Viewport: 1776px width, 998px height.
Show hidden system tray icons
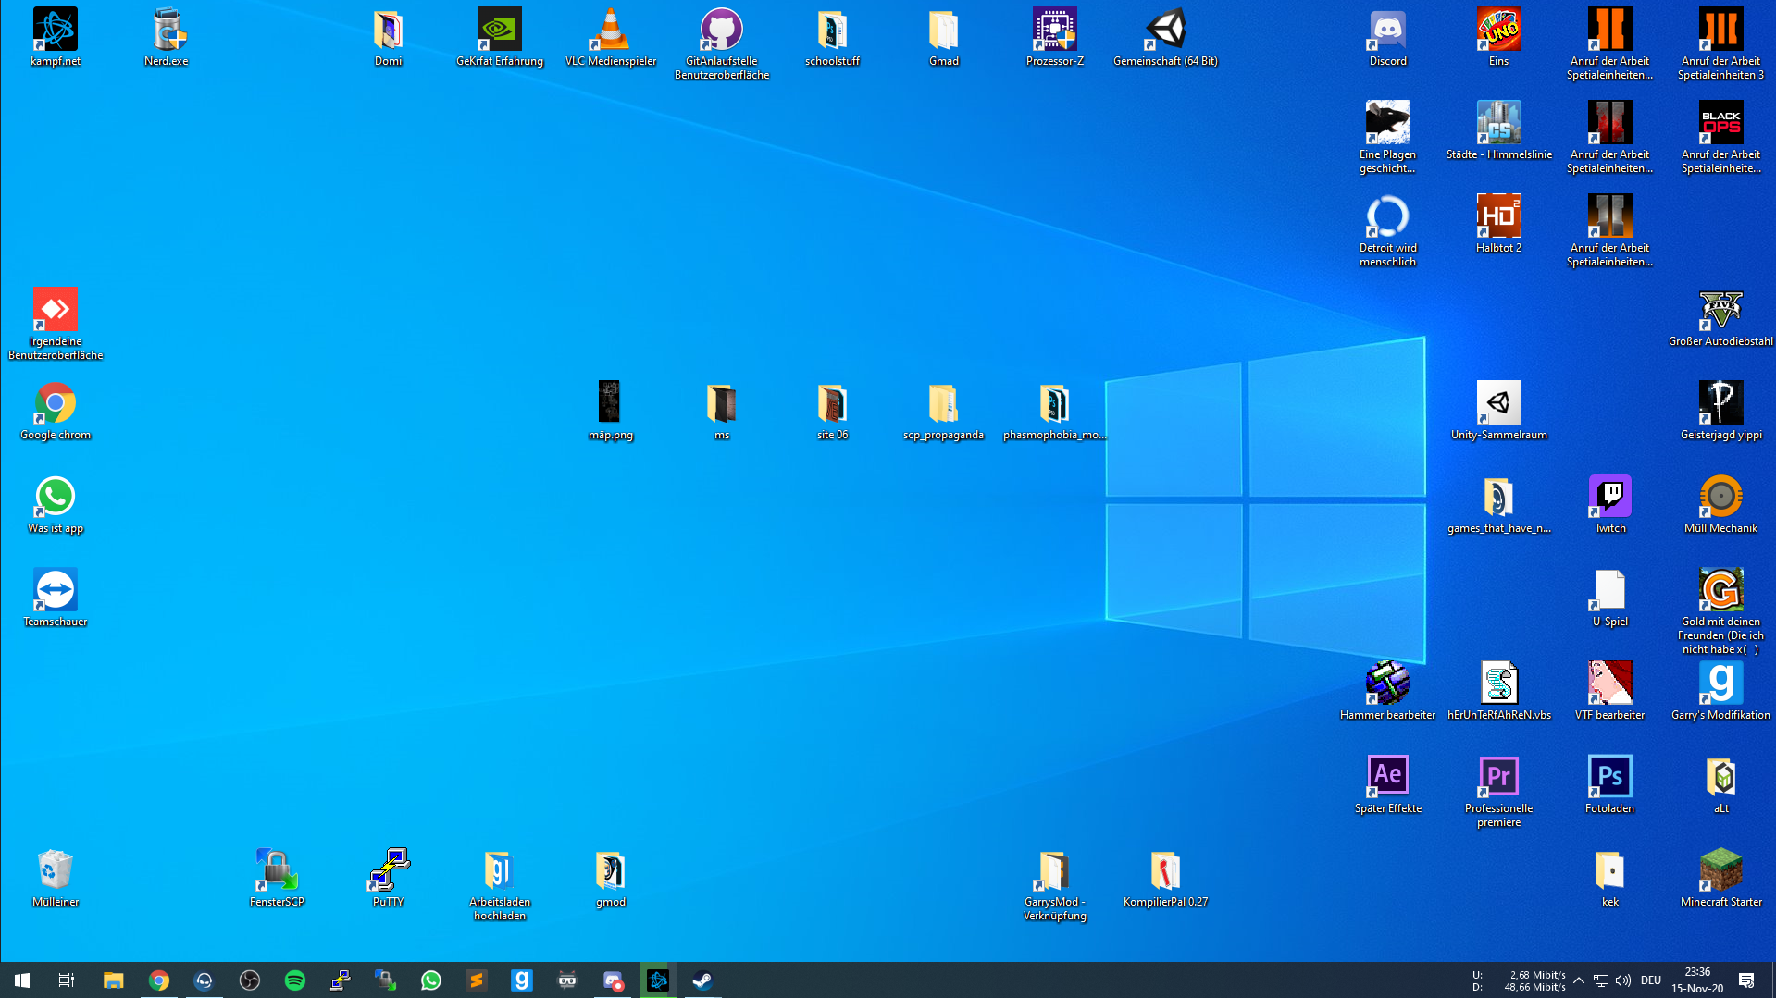[x=1579, y=980]
